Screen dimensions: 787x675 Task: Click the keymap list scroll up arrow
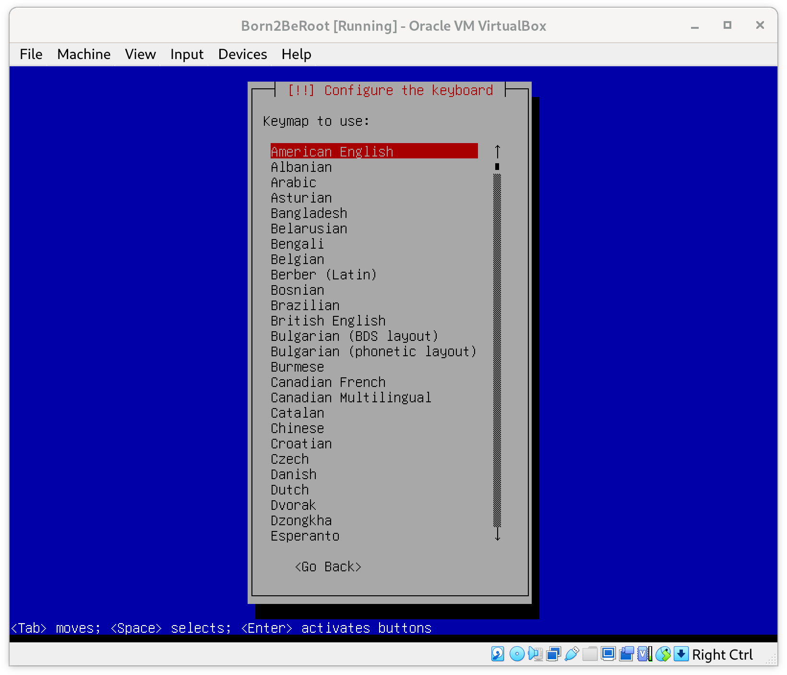pos(497,152)
